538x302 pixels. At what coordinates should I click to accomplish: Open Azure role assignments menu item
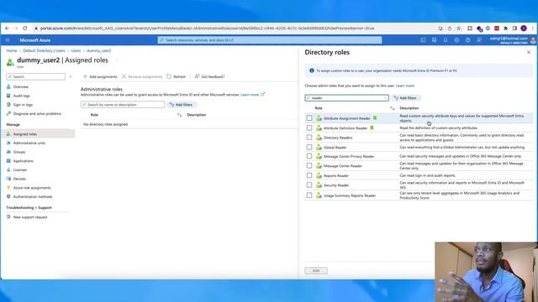pos(32,188)
